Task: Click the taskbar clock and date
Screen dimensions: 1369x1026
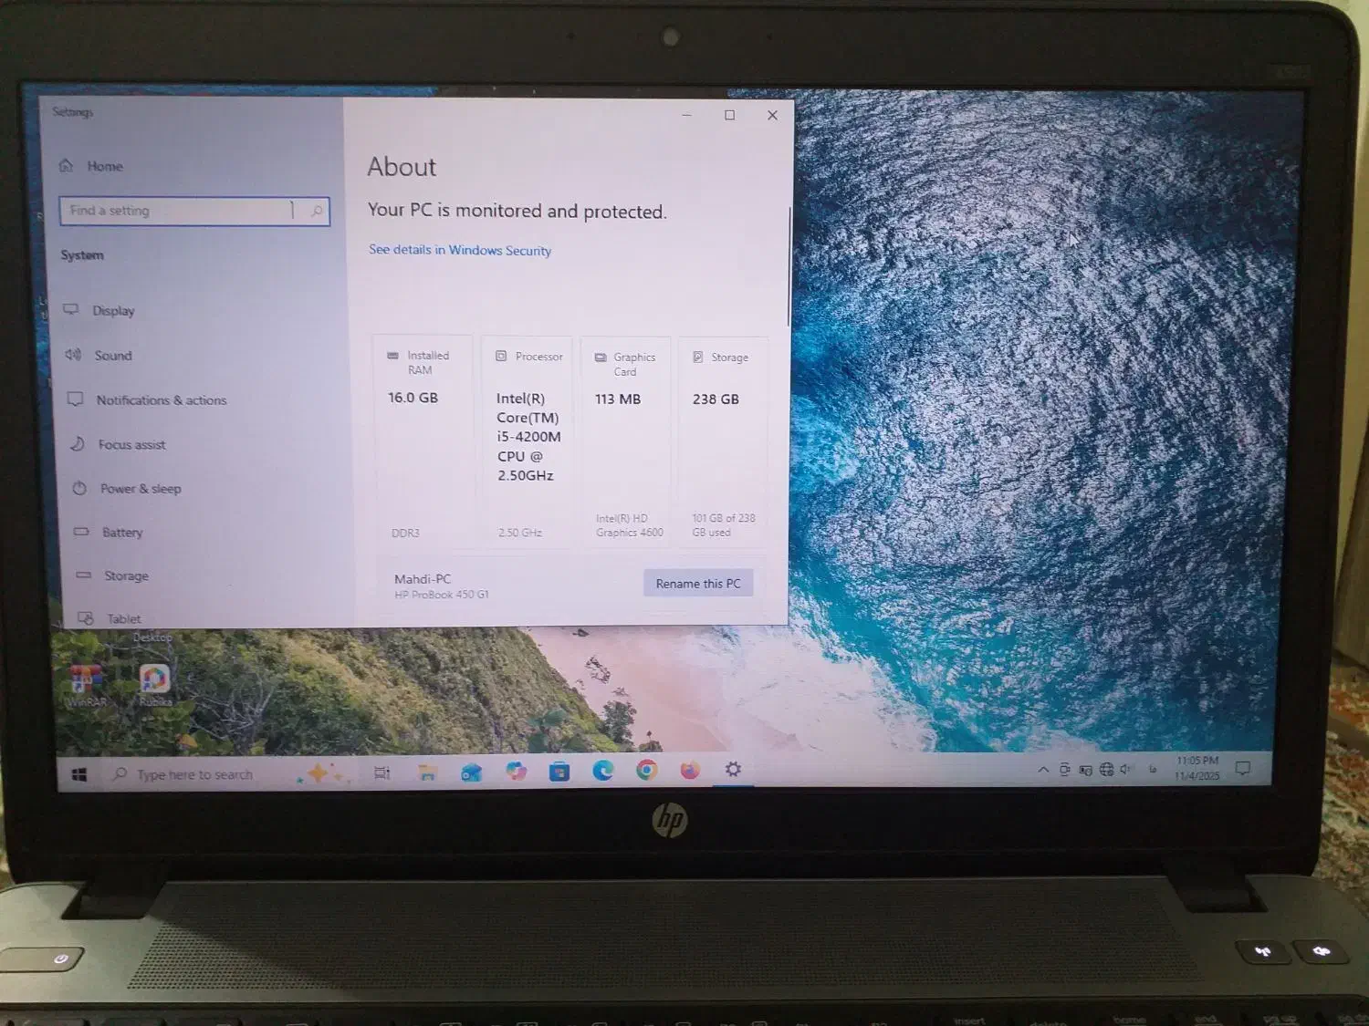Action: [x=1197, y=768]
